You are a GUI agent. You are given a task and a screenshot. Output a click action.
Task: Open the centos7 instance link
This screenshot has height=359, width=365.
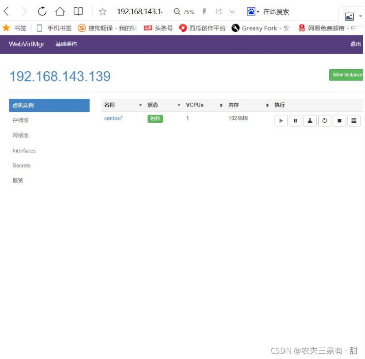(x=113, y=118)
